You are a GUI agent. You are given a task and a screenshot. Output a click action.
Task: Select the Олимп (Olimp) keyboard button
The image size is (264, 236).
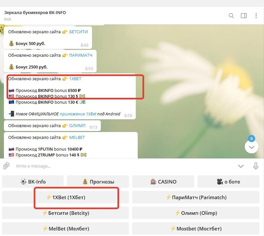pyautogui.click(x=196, y=213)
